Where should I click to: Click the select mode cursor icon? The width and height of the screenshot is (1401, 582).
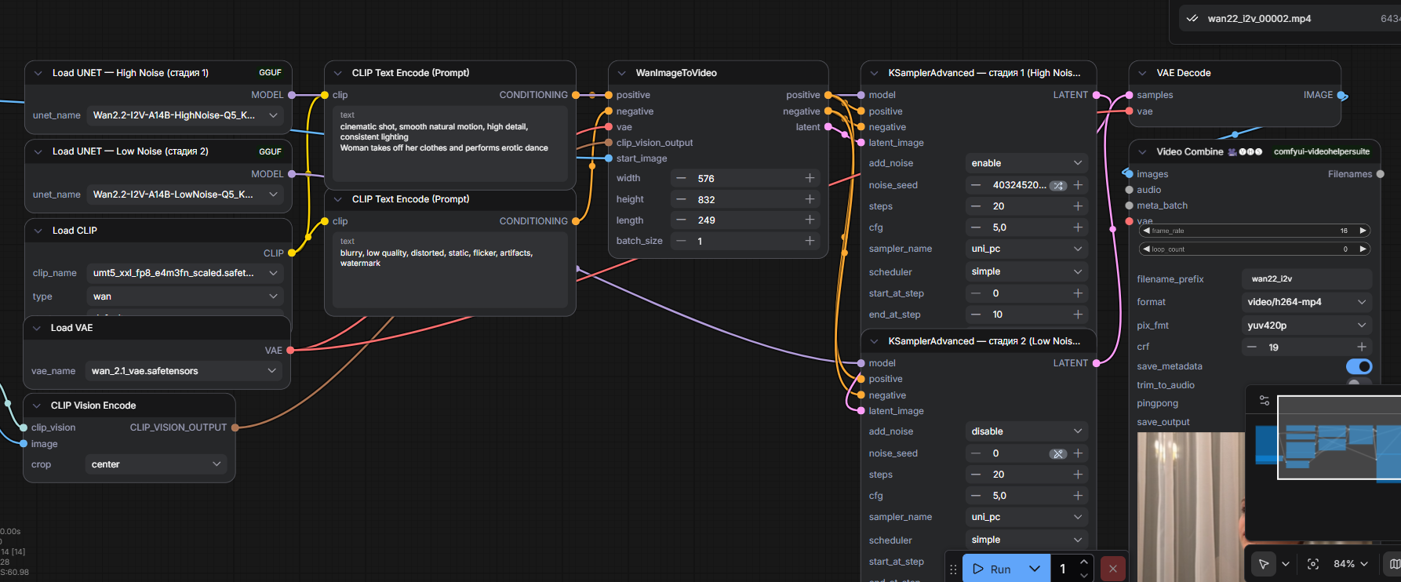[x=1263, y=564]
